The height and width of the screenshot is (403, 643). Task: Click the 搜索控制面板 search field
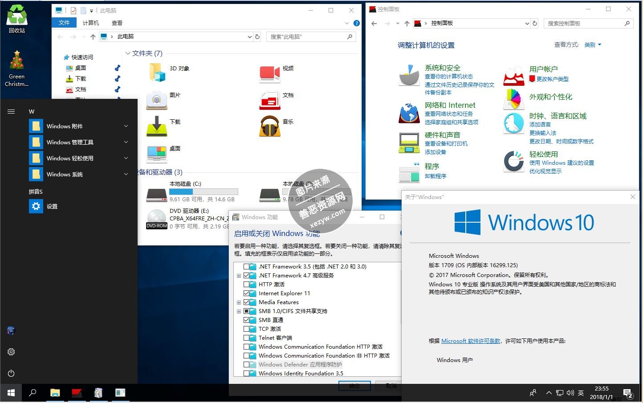[x=588, y=23]
